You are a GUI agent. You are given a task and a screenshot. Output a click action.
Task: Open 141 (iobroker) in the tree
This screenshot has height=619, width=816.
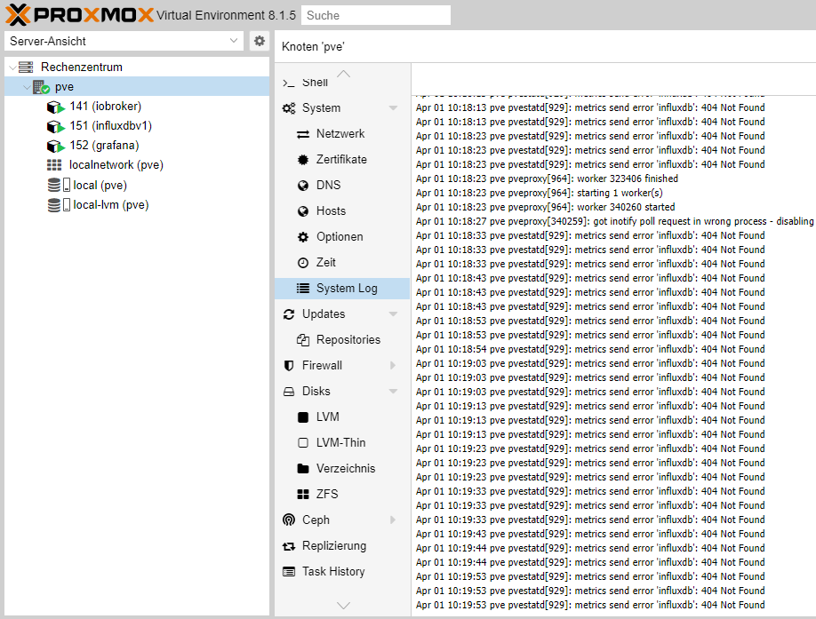click(105, 106)
